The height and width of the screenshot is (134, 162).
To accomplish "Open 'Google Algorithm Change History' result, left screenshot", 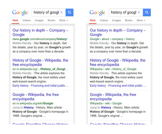I will [40, 124].
